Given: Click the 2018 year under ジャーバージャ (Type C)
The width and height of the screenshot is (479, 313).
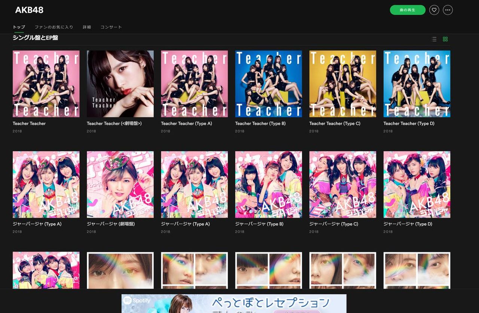Looking at the screenshot, I should tap(314, 232).
